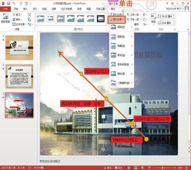This screenshot has height=170, width=191.
Task: Expand the 柔化边缘(E) soft edges submenu
Action: pyautogui.click(x=122, y=65)
